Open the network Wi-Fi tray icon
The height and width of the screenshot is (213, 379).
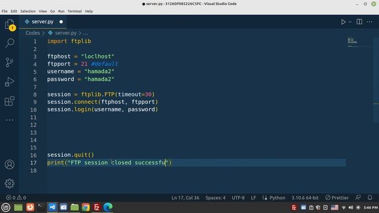click(343, 208)
